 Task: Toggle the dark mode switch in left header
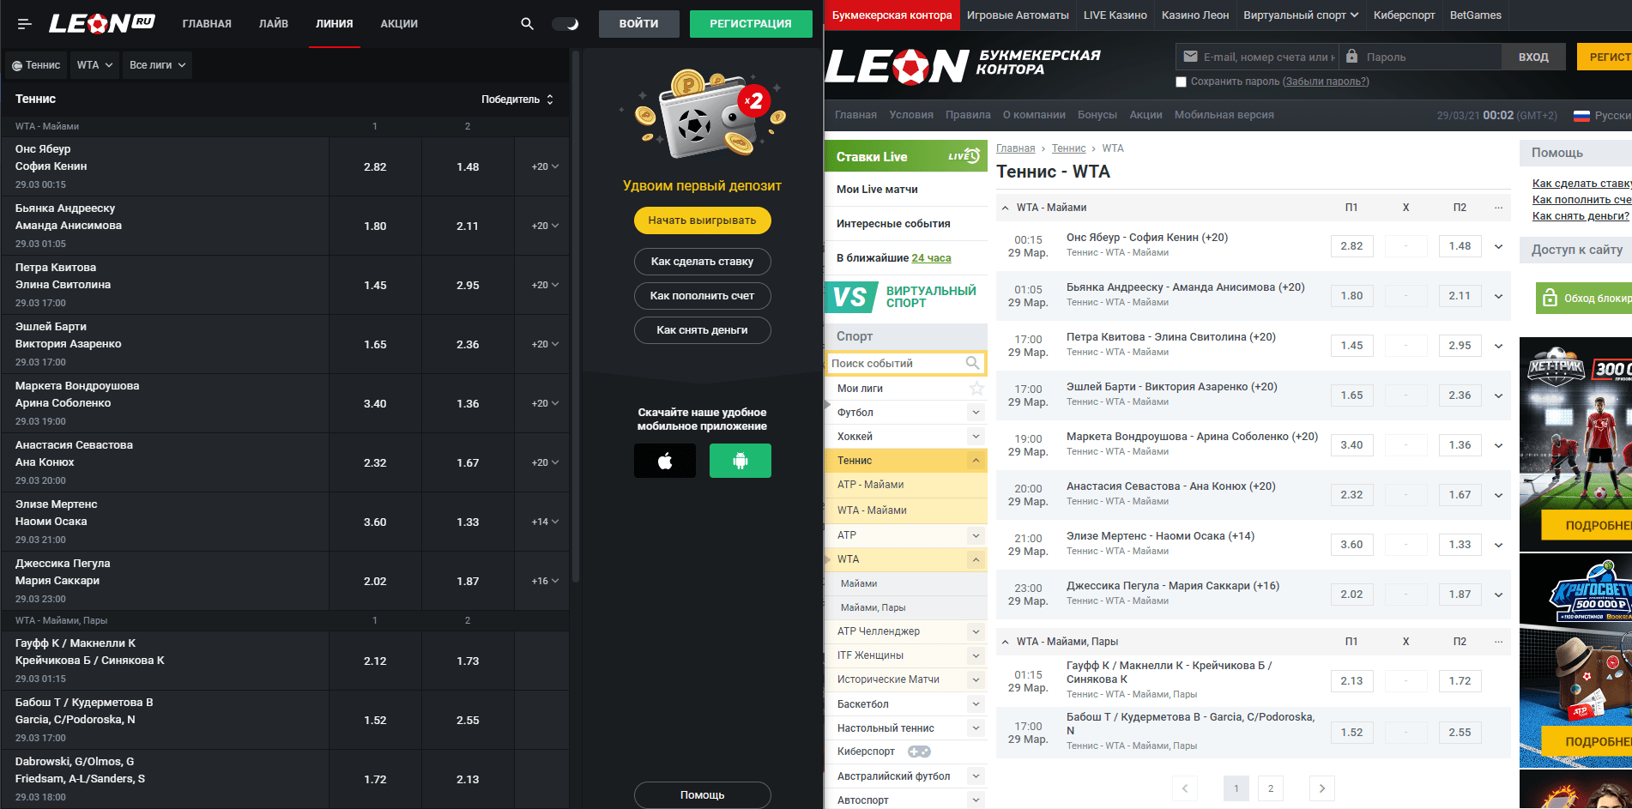click(x=565, y=24)
